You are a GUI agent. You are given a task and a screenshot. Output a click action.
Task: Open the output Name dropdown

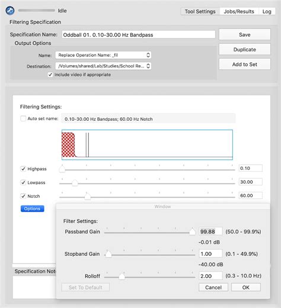point(103,55)
